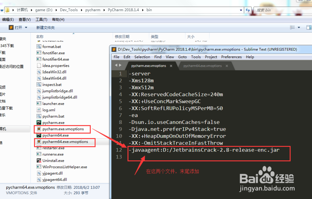Open the Goto menu in Sublime Text
Screen dimensions: 312x199
[x=182, y=57]
